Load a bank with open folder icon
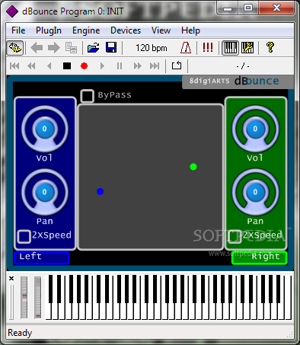 [x=93, y=48]
